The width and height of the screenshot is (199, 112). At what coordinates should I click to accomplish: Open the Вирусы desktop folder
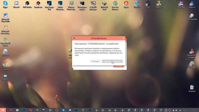[192, 5]
